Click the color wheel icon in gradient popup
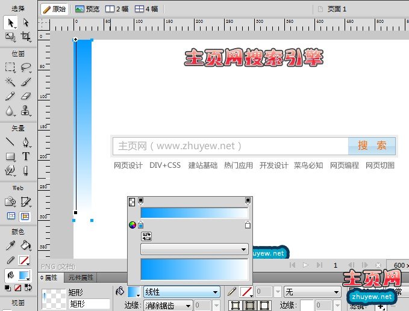The height and width of the screenshot is (311, 409). tap(133, 224)
